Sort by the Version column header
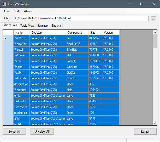 pyautogui.click(x=111, y=33)
